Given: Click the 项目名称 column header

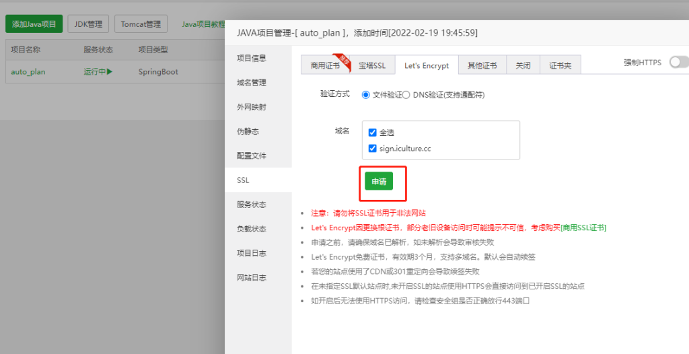Looking at the screenshot, I should point(26,50).
